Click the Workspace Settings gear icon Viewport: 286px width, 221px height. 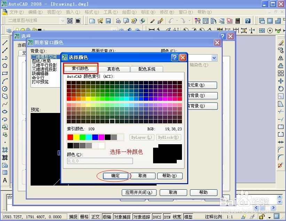(x=70, y=21)
